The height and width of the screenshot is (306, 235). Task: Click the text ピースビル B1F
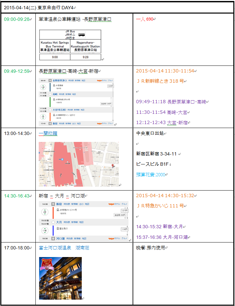(x=153, y=164)
